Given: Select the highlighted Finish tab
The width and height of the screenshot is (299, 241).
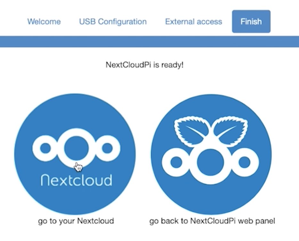Looking at the screenshot, I should [x=251, y=21].
